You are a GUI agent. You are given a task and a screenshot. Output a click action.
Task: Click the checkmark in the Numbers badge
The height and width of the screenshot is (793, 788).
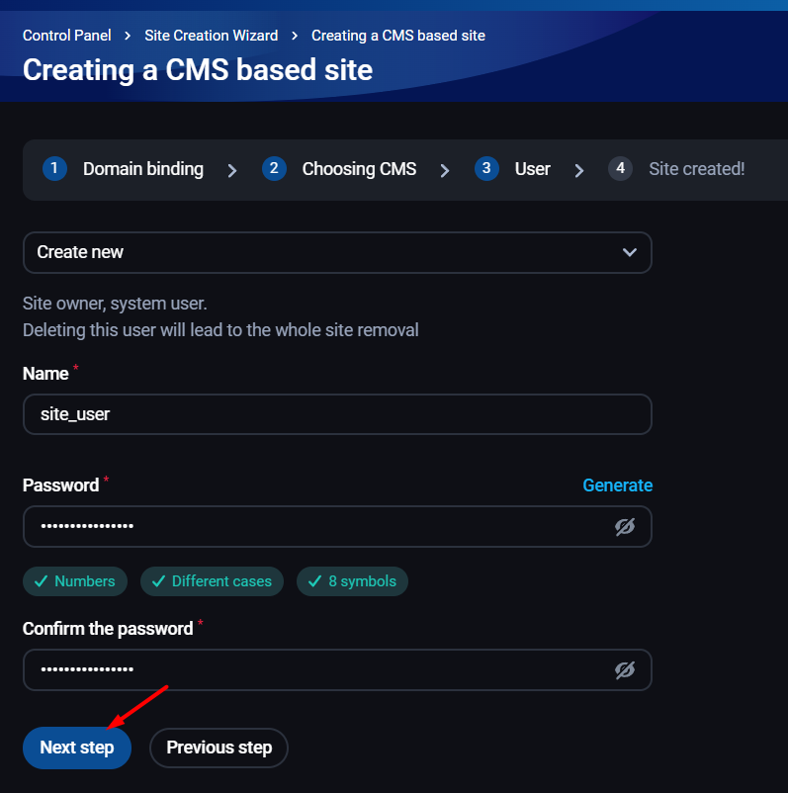click(x=42, y=581)
